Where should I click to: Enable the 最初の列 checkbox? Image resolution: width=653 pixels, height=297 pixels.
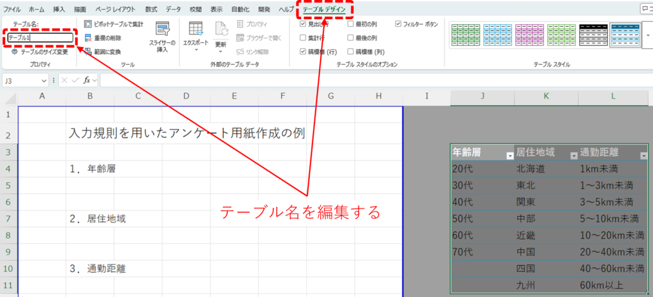point(351,24)
